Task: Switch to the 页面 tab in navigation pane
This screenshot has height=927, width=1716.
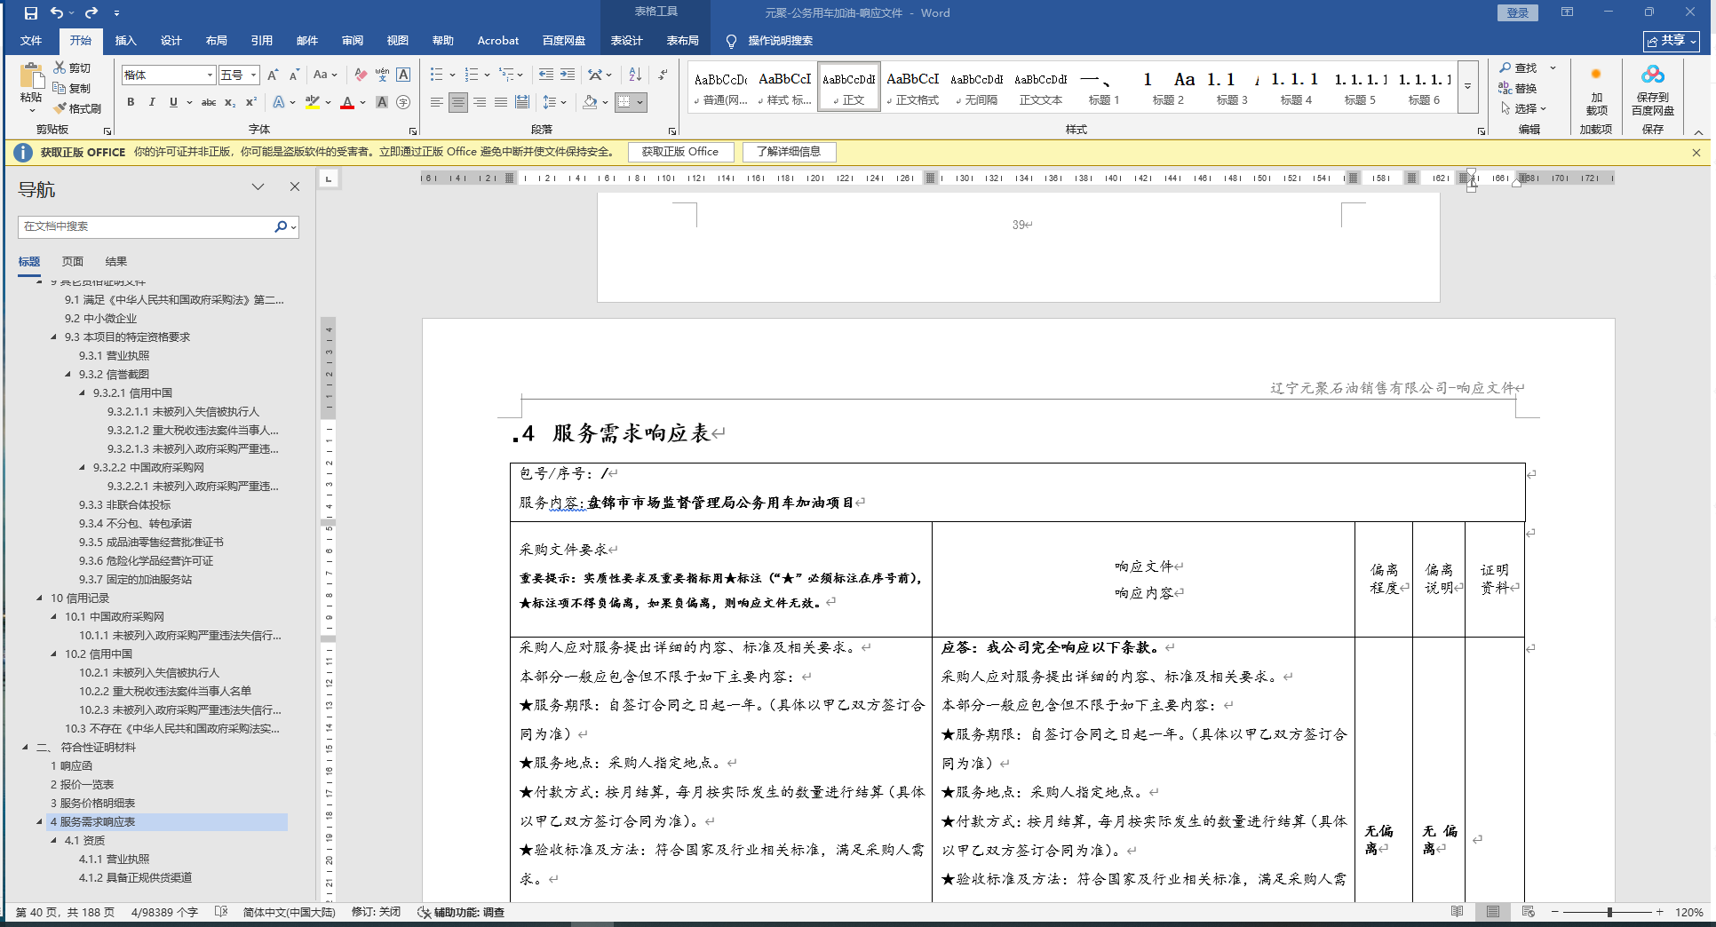Action: tap(73, 261)
